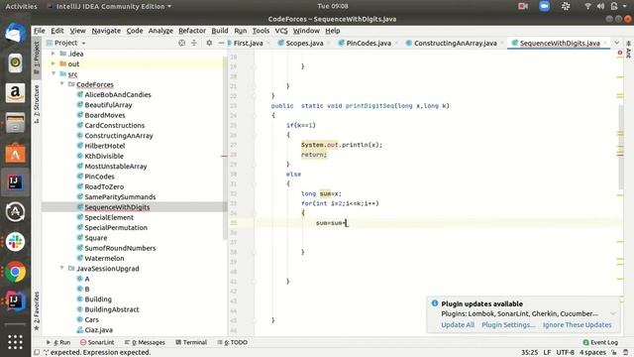This screenshot has width=634, height=357.
Task: Open Project panel settings gear
Action: click(209, 43)
